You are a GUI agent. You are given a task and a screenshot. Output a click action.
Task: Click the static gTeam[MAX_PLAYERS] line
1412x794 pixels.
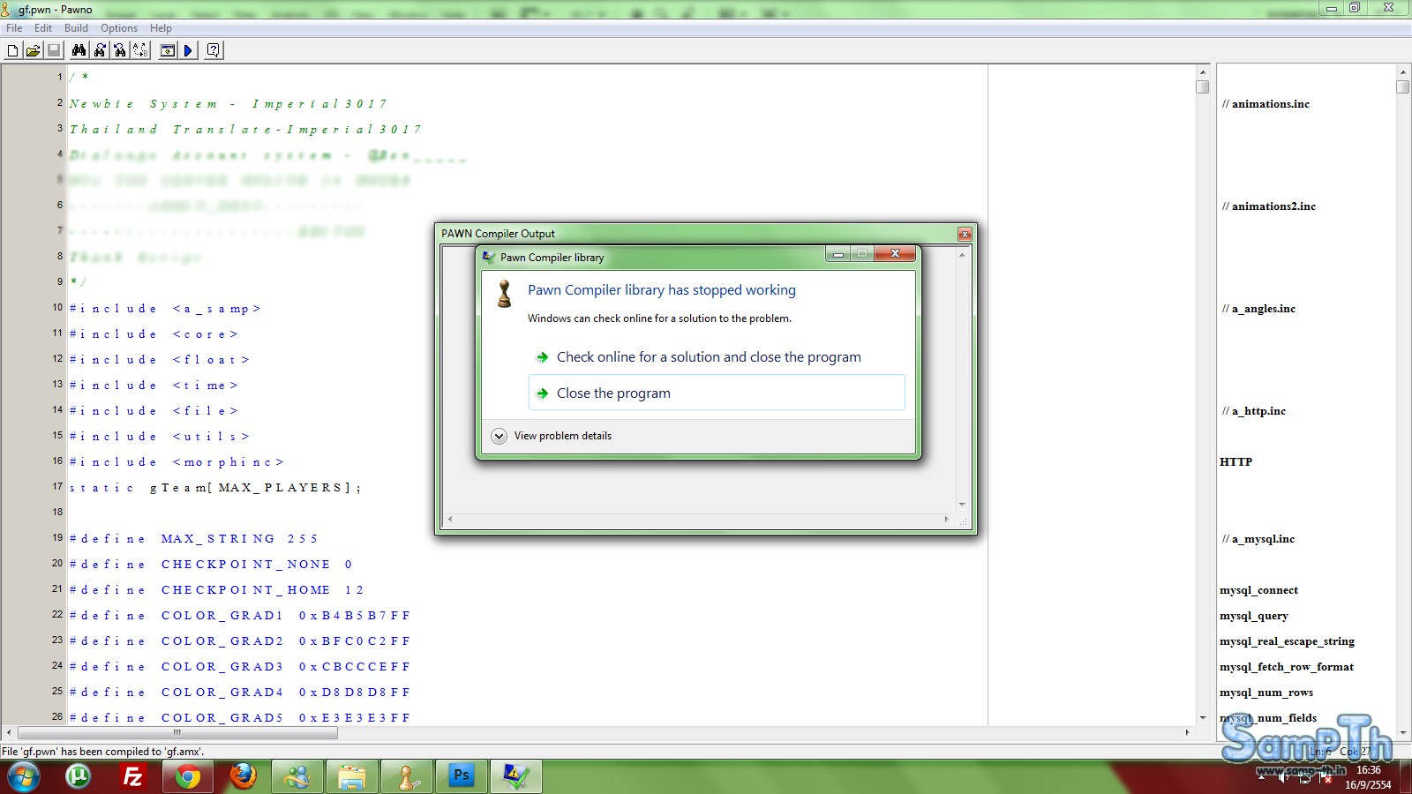click(215, 488)
